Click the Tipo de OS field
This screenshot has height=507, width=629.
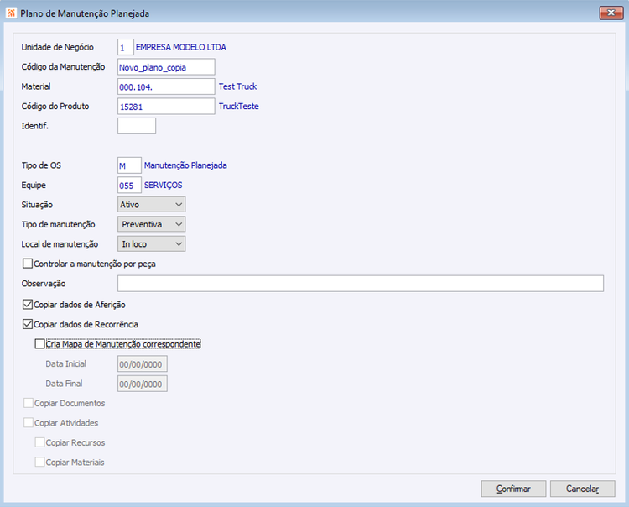pyautogui.click(x=129, y=165)
